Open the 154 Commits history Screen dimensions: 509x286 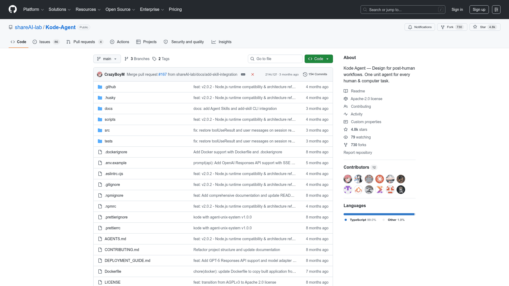pos(315,74)
